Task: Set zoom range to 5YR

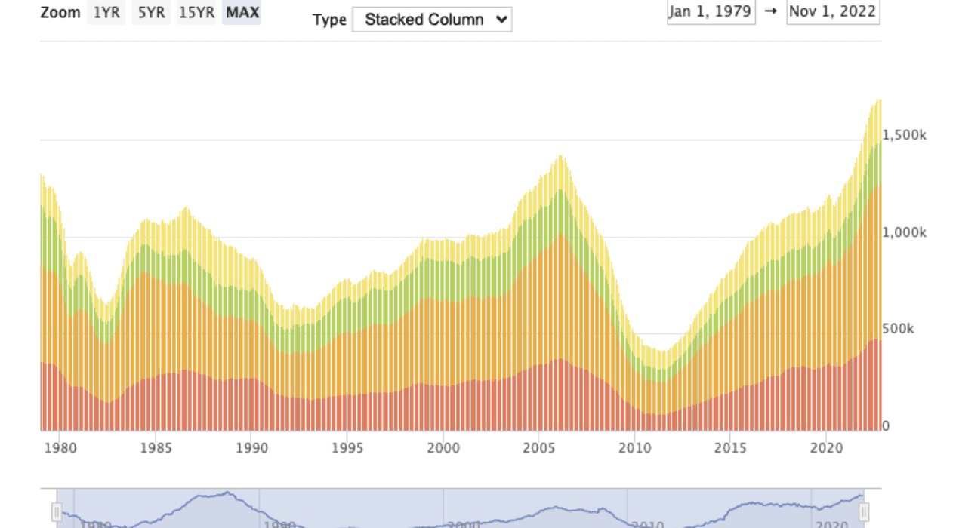Action: coord(150,14)
